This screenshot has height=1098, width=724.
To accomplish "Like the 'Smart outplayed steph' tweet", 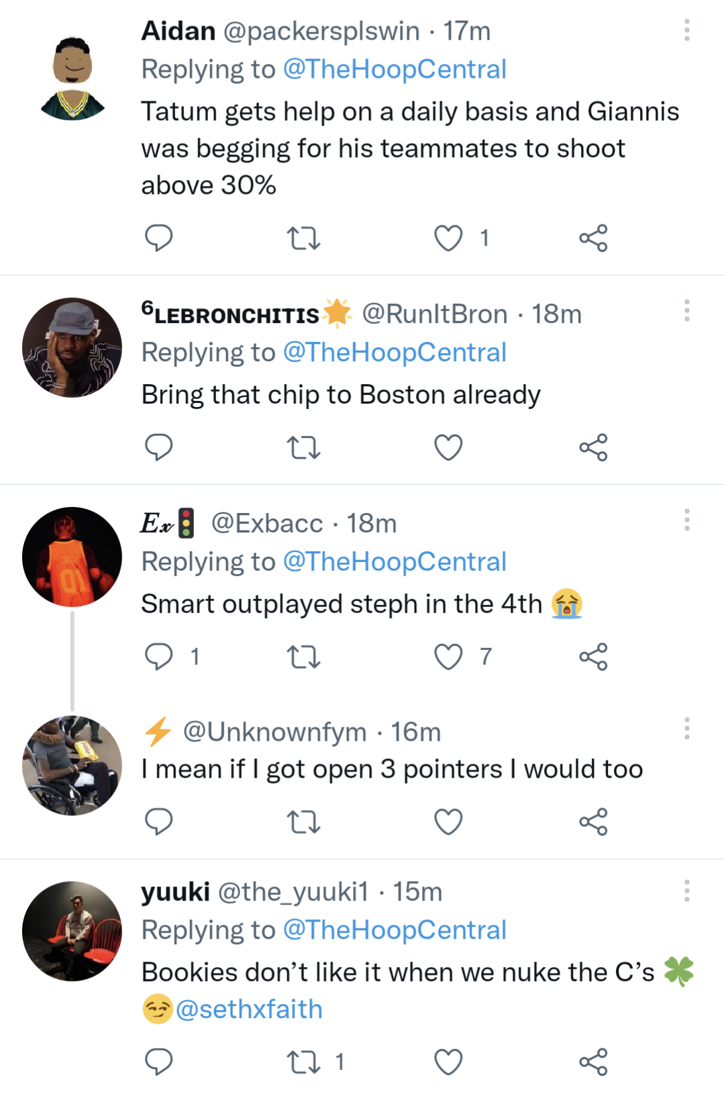I will [x=448, y=656].
